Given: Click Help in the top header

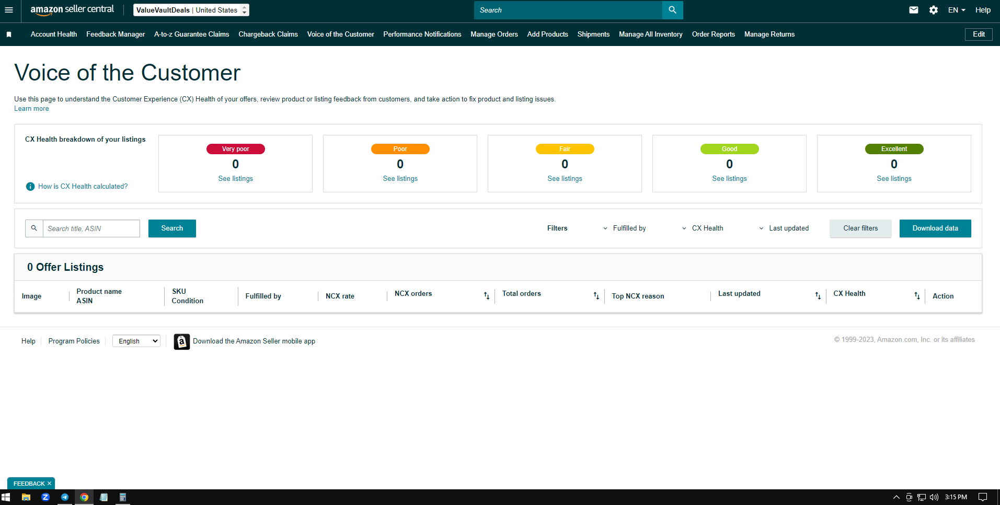Looking at the screenshot, I should pyautogui.click(x=983, y=10).
